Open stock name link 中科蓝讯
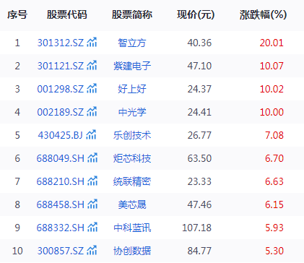 pos(132,228)
